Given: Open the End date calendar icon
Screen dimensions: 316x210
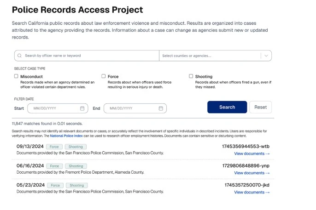Looking at the screenshot, I should [x=161, y=108].
